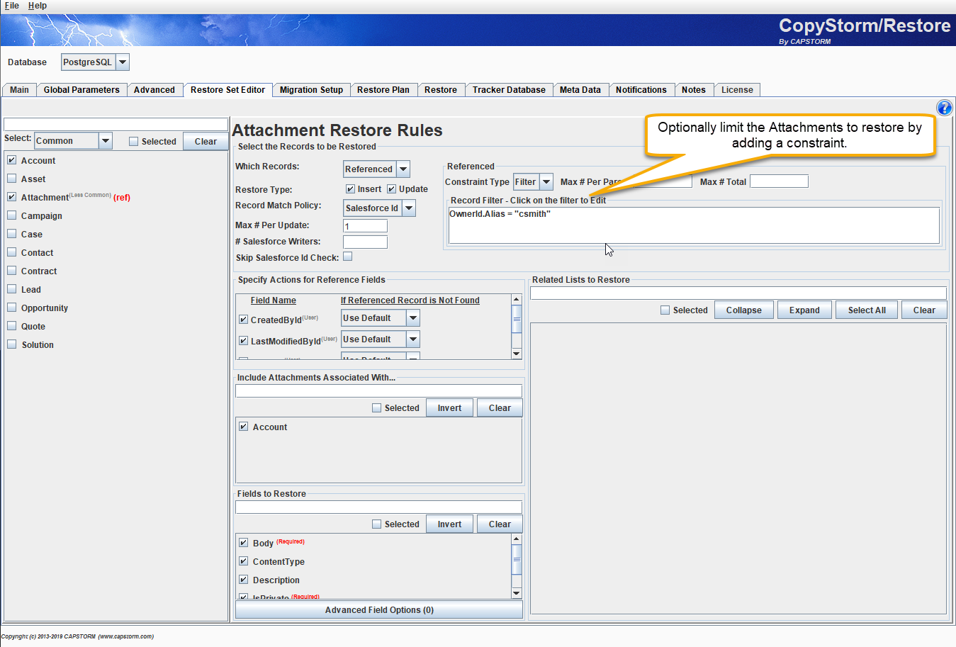Click Invert under Include Attachments
The height and width of the screenshot is (647, 956).
click(449, 408)
